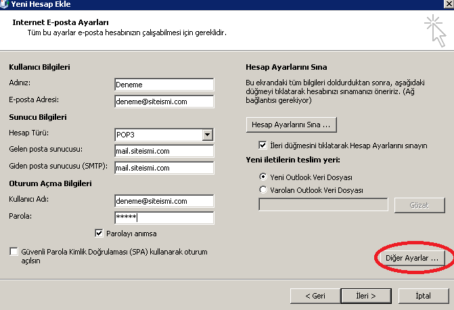Open the Hesap Türü dropdown arrow
Viewport: 454px width, 310px height.
pos(207,135)
